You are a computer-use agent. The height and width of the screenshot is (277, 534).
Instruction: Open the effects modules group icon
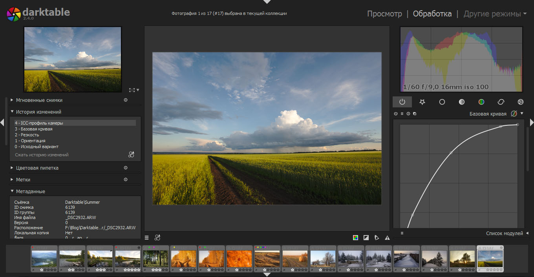point(521,101)
